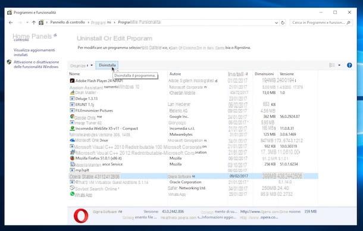Viewport: 363px width, 231px height.
Task: Expand the address bar history dropdown
Action: pyautogui.click(x=276, y=23)
